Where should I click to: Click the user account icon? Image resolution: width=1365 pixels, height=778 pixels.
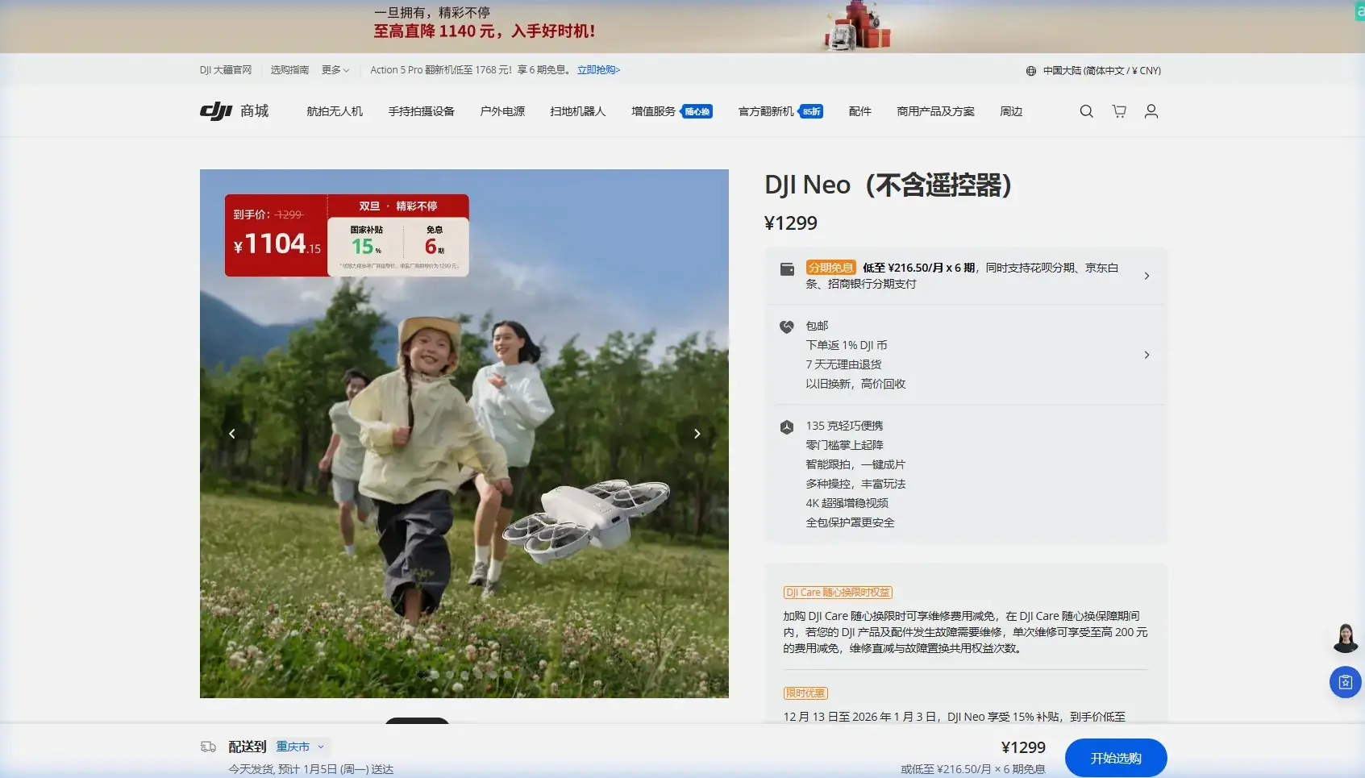tap(1151, 111)
